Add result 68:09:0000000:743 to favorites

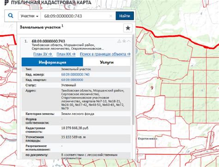(x=124, y=41)
